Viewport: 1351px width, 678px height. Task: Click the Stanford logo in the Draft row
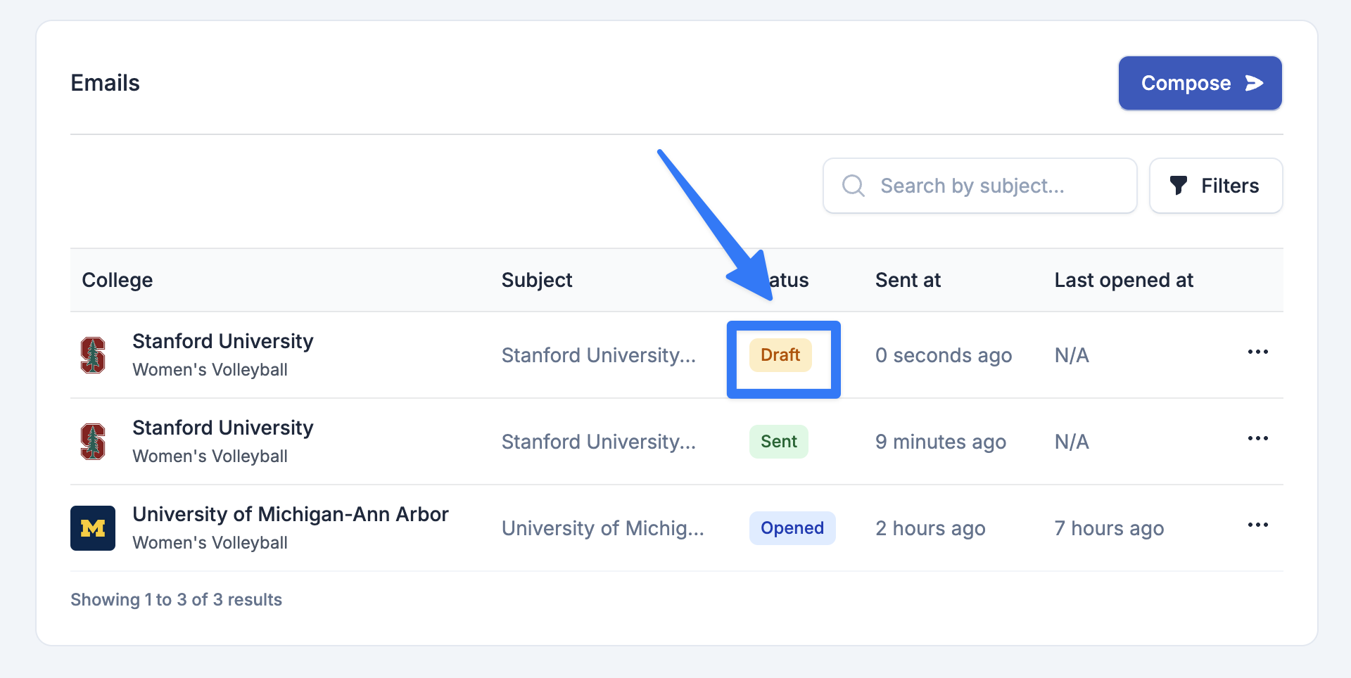pyautogui.click(x=93, y=355)
